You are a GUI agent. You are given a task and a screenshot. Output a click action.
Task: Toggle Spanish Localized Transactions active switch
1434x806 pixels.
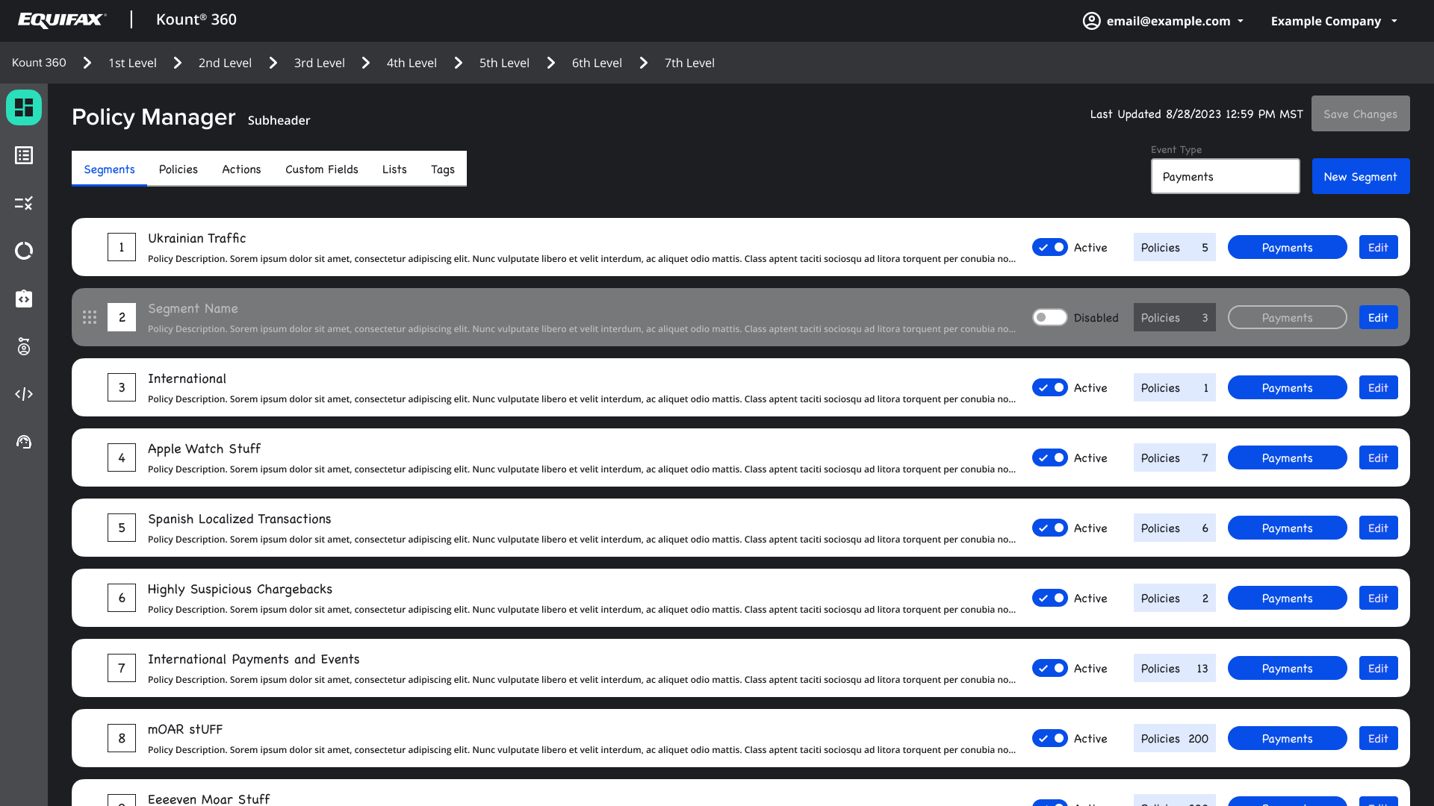(1050, 528)
